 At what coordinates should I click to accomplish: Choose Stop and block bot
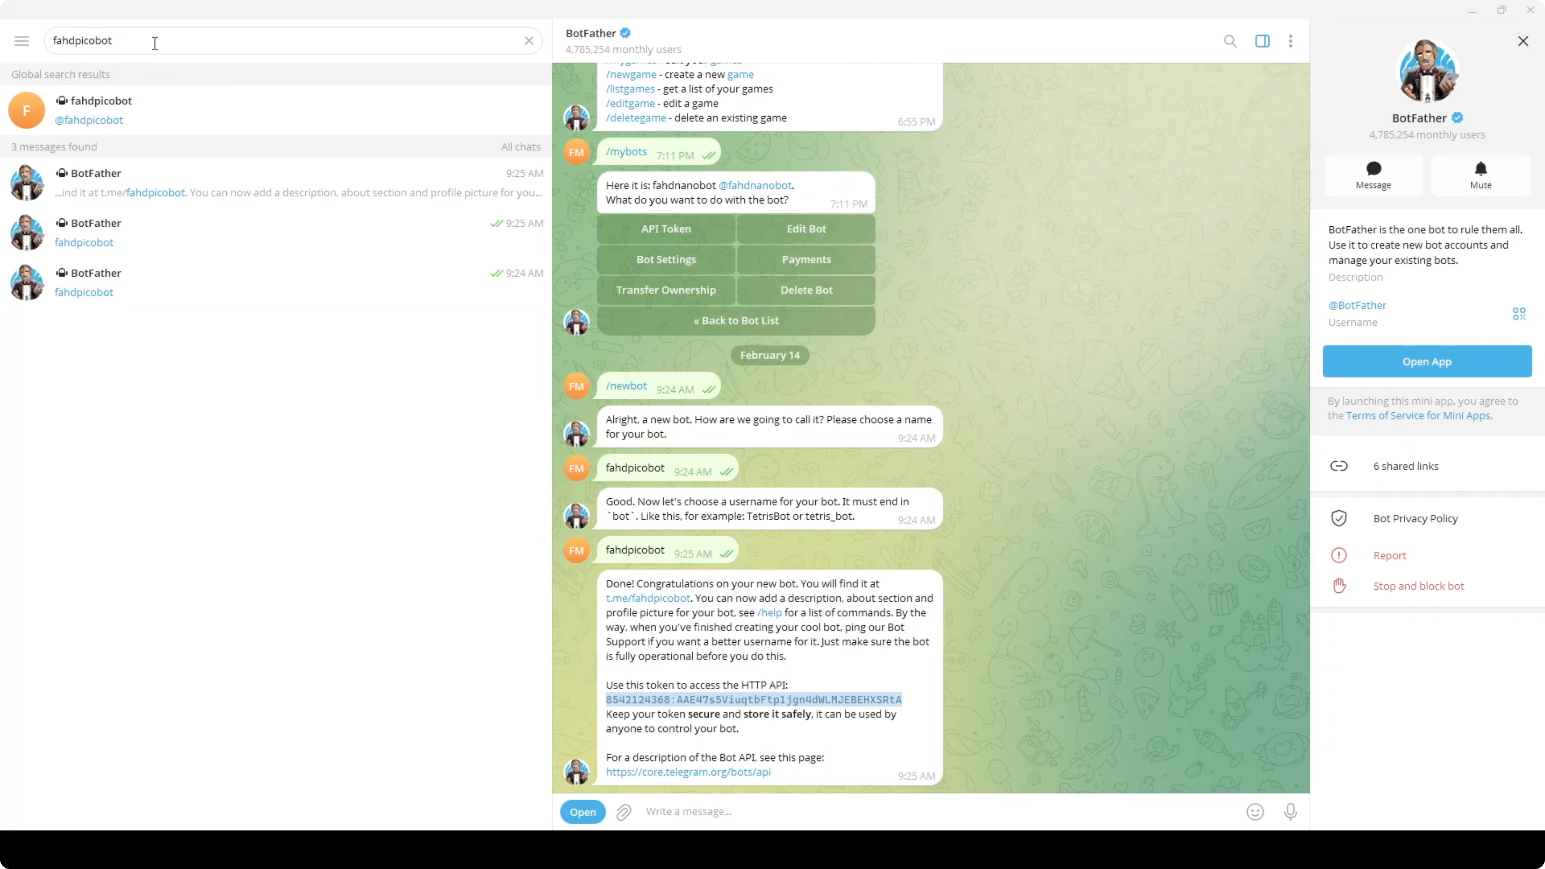tap(1418, 586)
